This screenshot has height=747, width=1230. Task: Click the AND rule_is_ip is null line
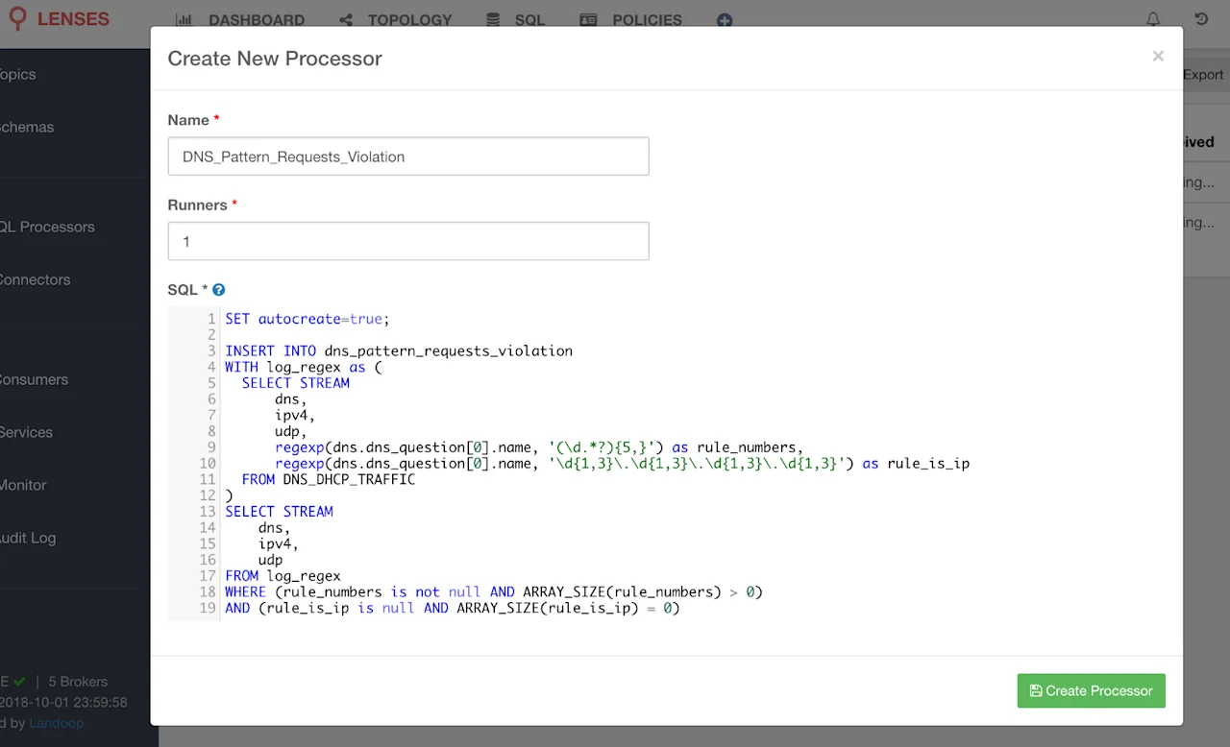[453, 608]
